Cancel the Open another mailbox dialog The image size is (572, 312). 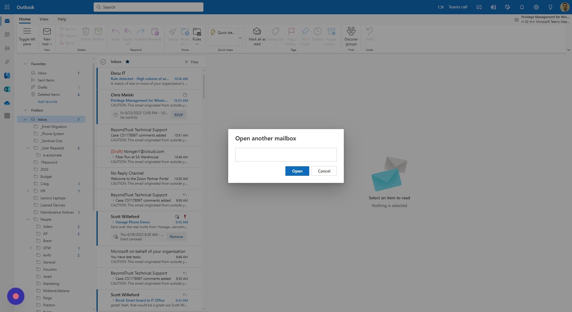tap(324, 171)
